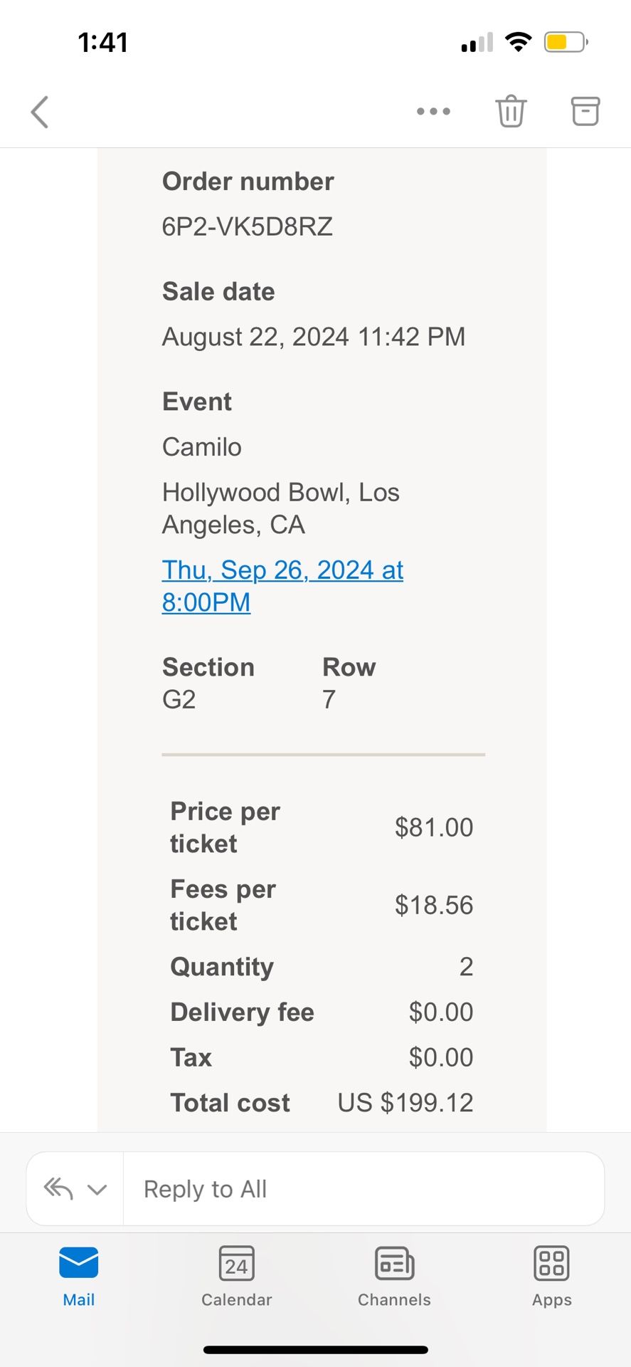Archive this email message
Viewport: 631px width, 1367px height.
click(x=585, y=111)
